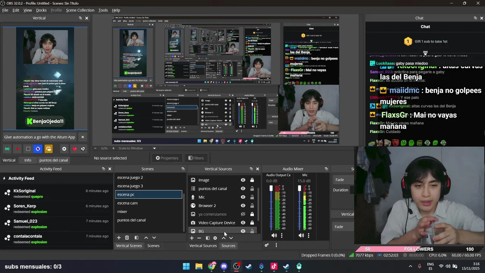Undock the Vertical Sources panel
This screenshot has height=273, width=485.
251,169
